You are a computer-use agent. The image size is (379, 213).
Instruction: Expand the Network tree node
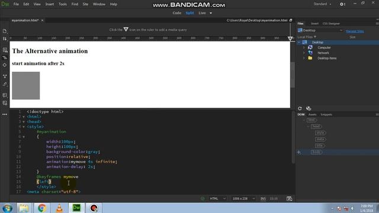click(304, 53)
